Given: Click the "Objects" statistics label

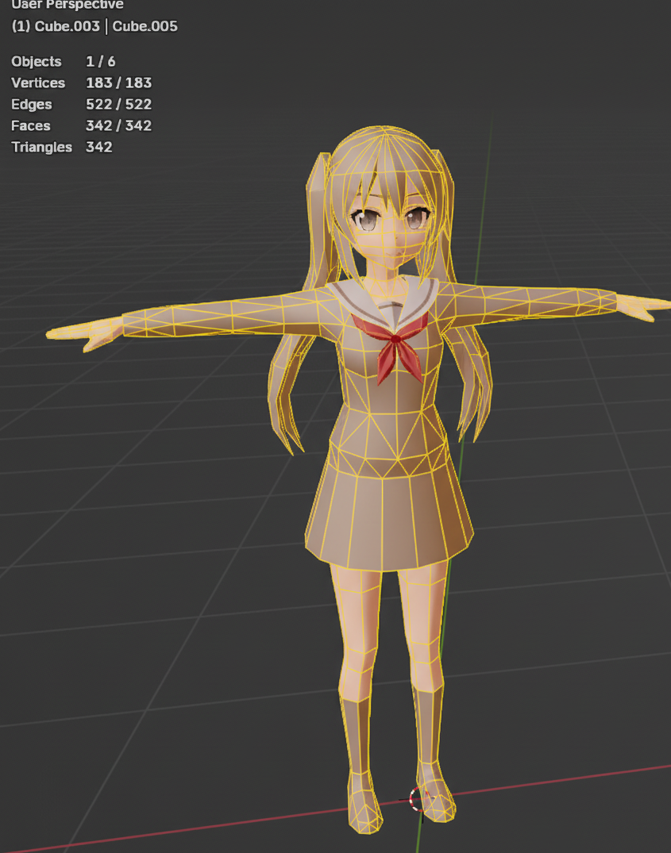Looking at the screenshot, I should 37,61.
